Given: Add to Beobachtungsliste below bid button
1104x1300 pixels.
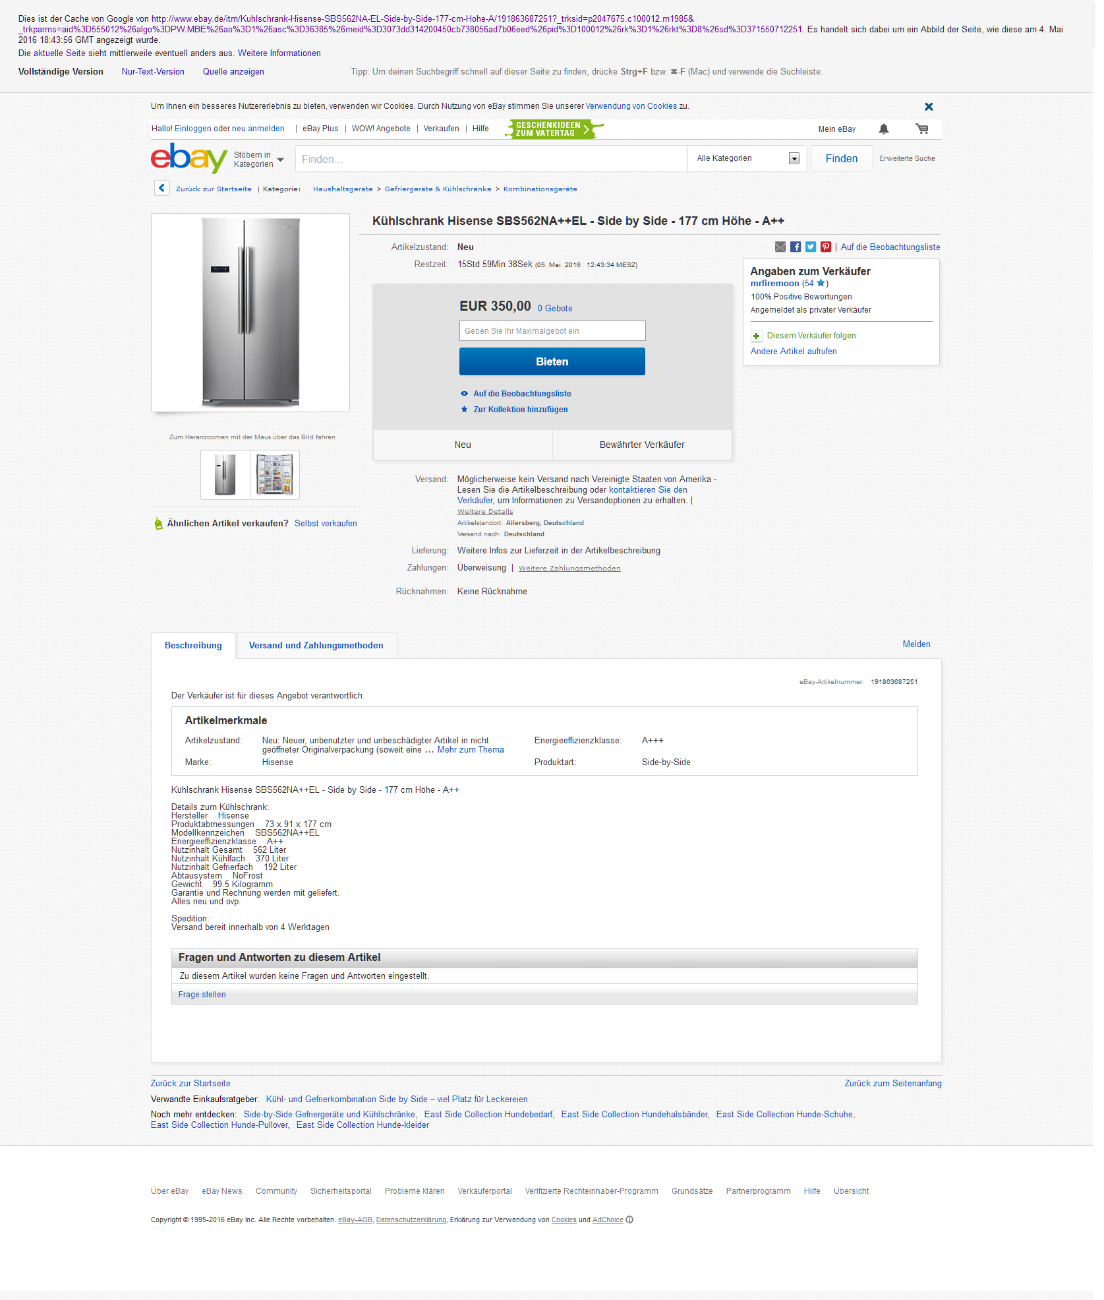Looking at the screenshot, I should 522,394.
